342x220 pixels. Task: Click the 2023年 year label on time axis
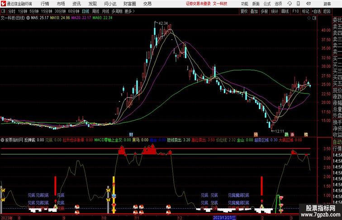point(6,218)
